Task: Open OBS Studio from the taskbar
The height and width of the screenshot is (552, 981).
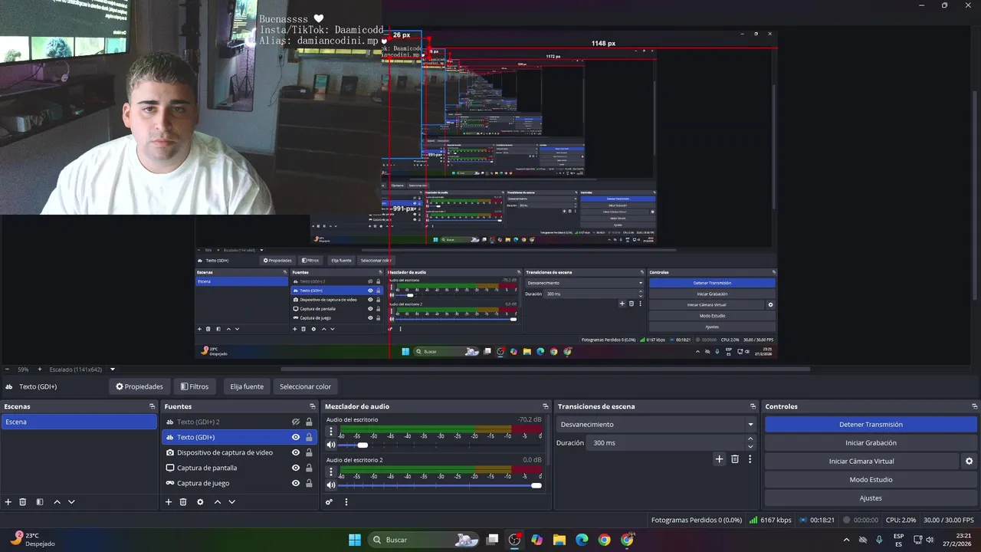Action: [x=514, y=540]
